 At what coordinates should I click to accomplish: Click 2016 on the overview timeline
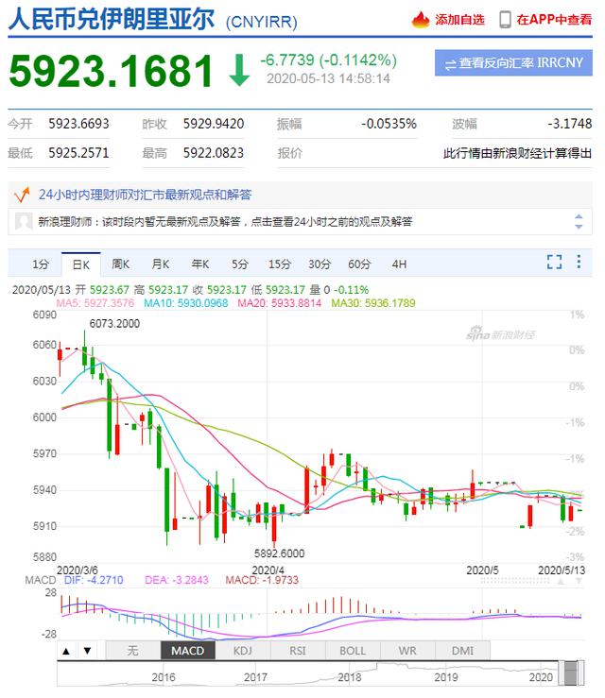(x=164, y=677)
